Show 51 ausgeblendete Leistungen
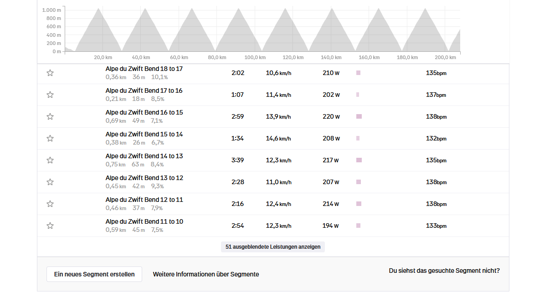Viewport: 534px width, 301px height. (x=273, y=247)
